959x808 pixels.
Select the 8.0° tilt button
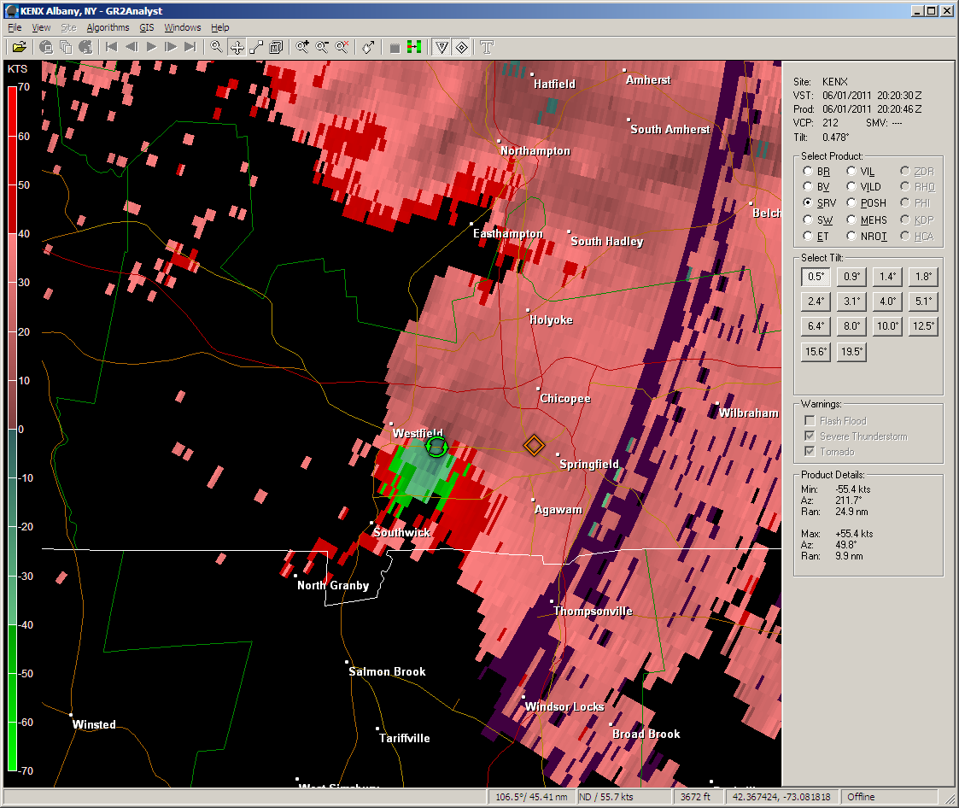tap(851, 326)
